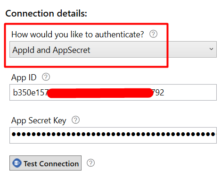Click the red redaction bar in App ID
Screen dimensions: 221x180
tap(100, 93)
